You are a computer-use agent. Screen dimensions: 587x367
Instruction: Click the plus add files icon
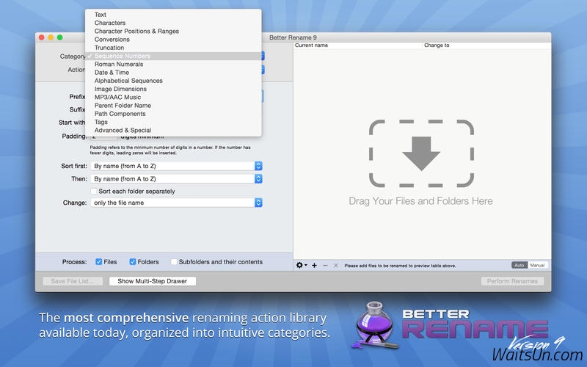click(x=315, y=265)
